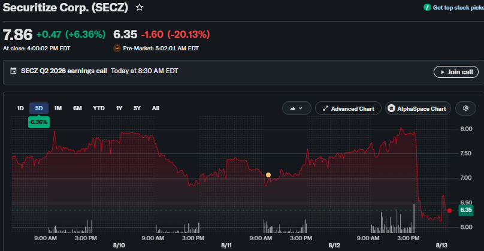
Task: Add SECZ to watchlist with the star icon
Action: [140, 7]
